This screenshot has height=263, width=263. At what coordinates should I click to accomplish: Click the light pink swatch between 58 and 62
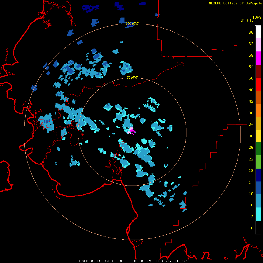pos(258,45)
